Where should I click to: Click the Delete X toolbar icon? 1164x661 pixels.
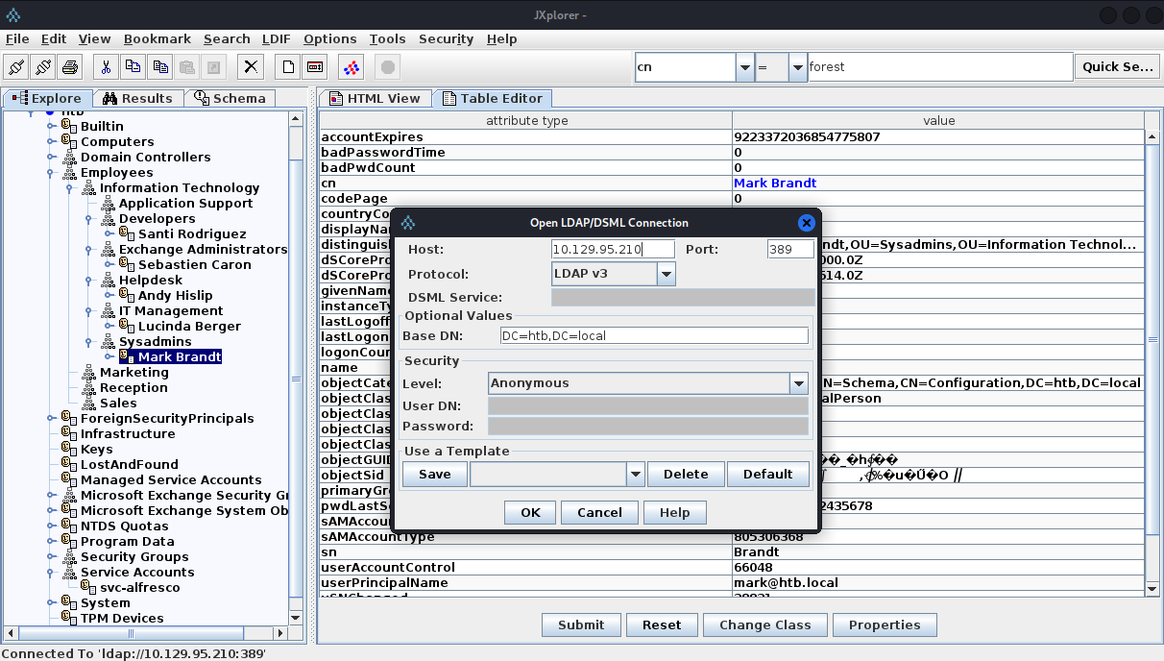251,67
